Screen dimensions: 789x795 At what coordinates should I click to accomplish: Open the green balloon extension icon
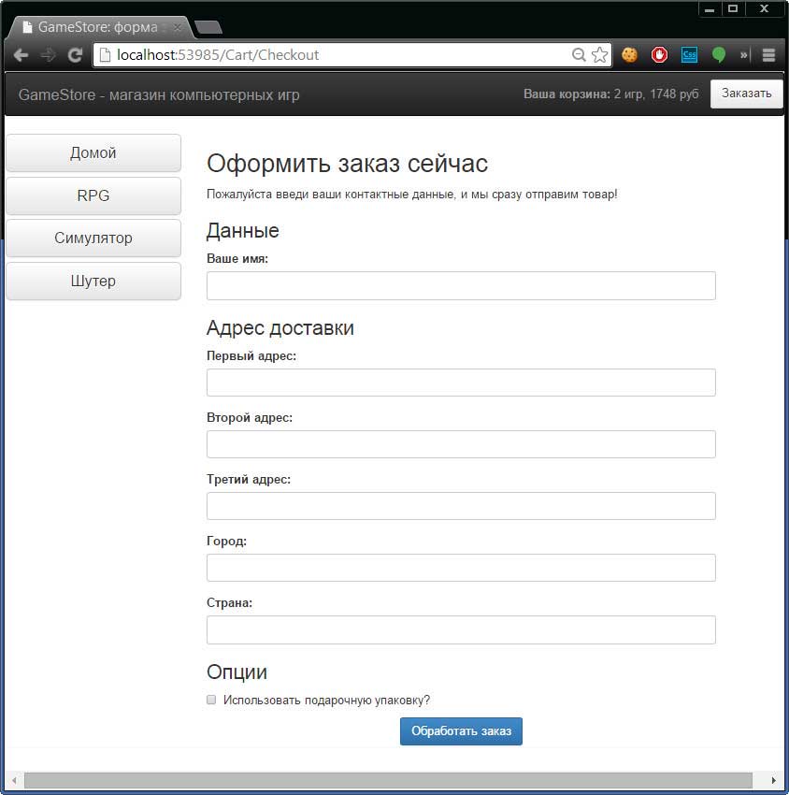(719, 55)
